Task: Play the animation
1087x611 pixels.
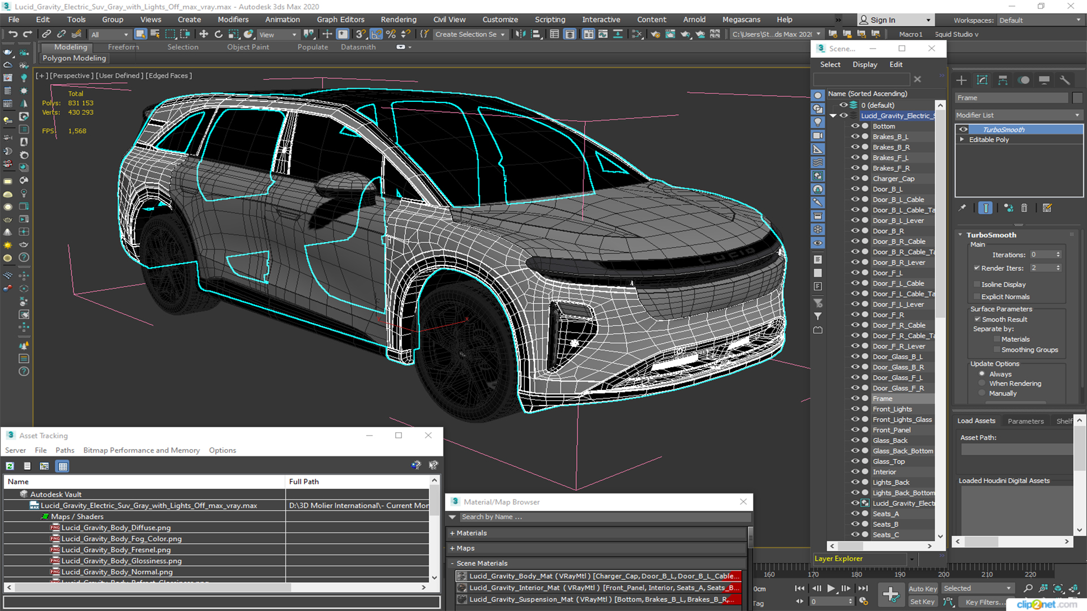Action: pyautogui.click(x=831, y=588)
